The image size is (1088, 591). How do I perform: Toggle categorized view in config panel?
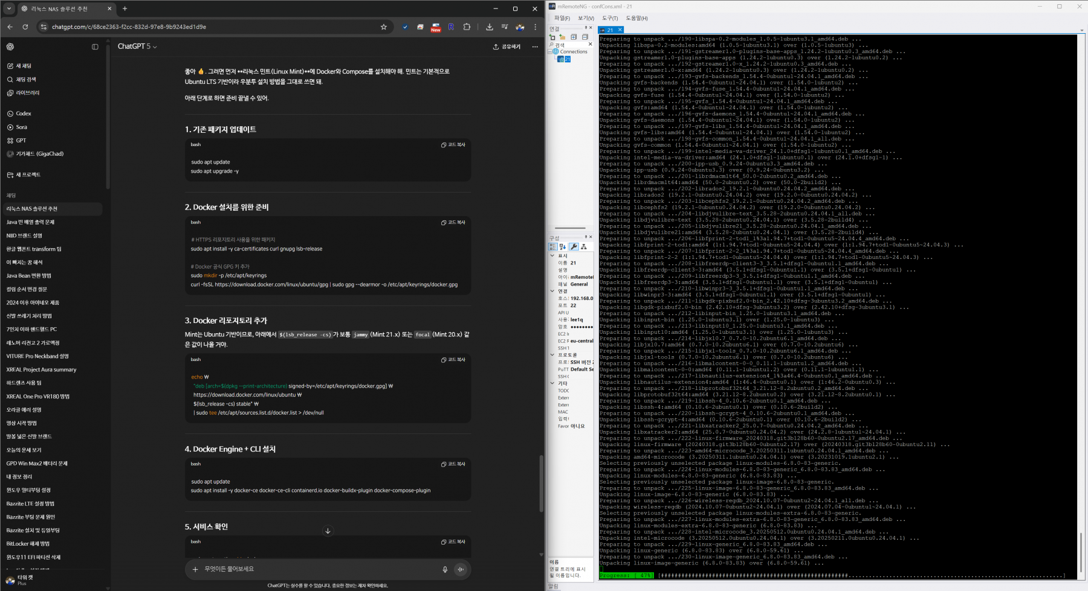(x=552, y=247)
